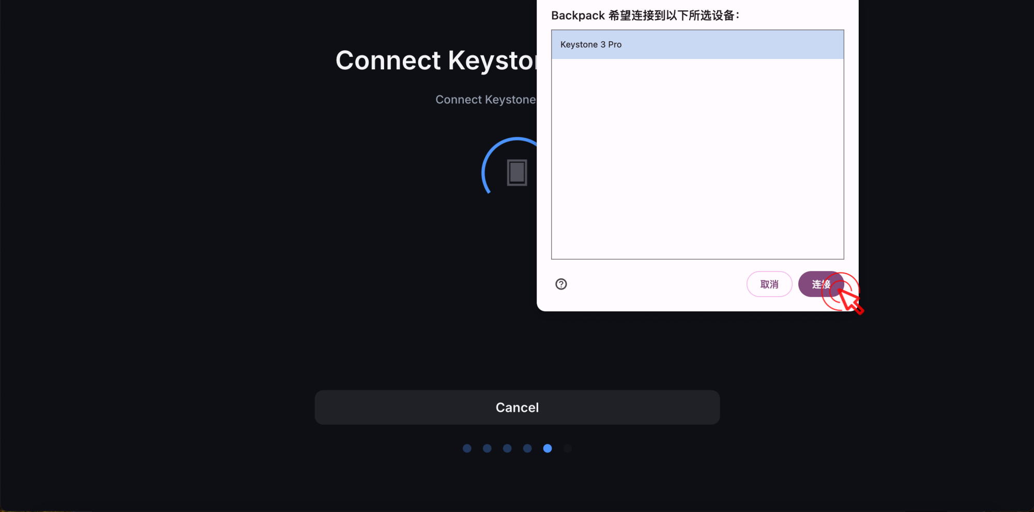The height and width of the screenshot is (512, 1034).
Task: Select the fourth step pagination dot
Action: (x=527, y=448)
